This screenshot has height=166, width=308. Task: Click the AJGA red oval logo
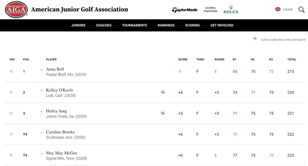coord(16,10)
